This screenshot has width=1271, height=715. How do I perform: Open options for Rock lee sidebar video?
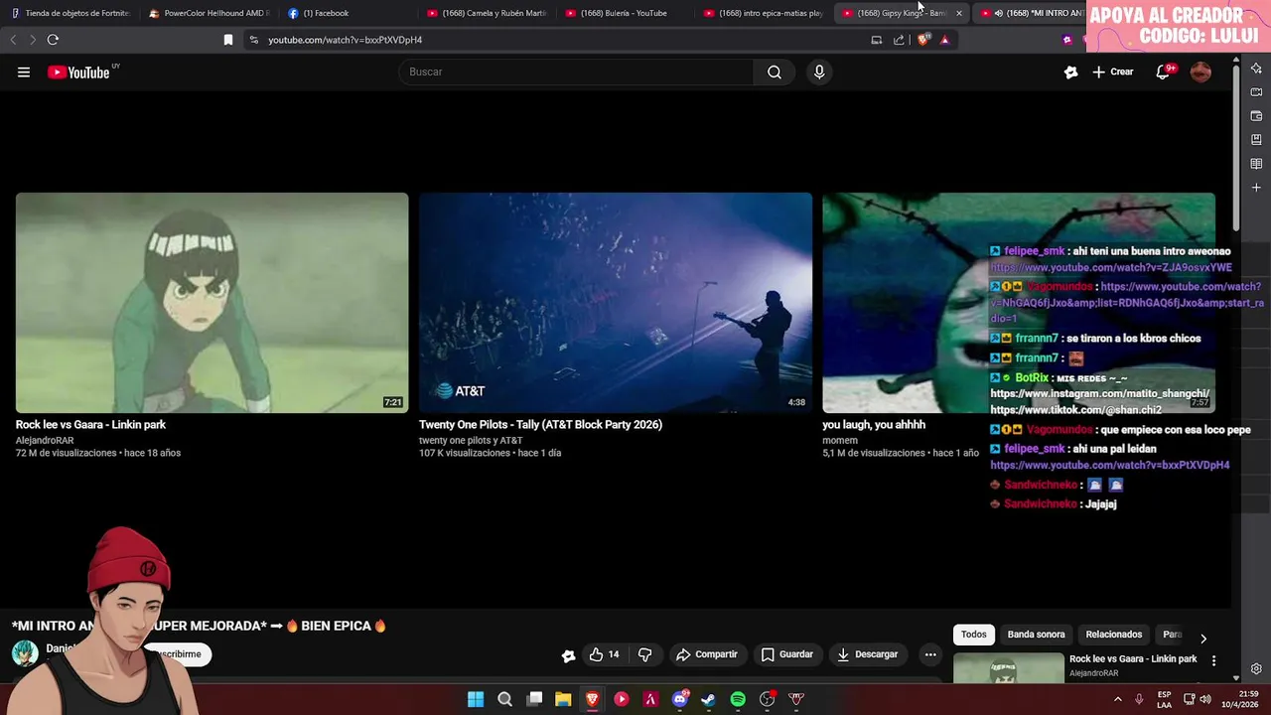[x=1213, y=660]
